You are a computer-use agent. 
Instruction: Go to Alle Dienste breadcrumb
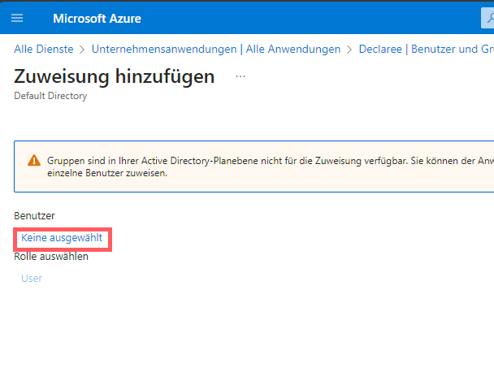44,50
